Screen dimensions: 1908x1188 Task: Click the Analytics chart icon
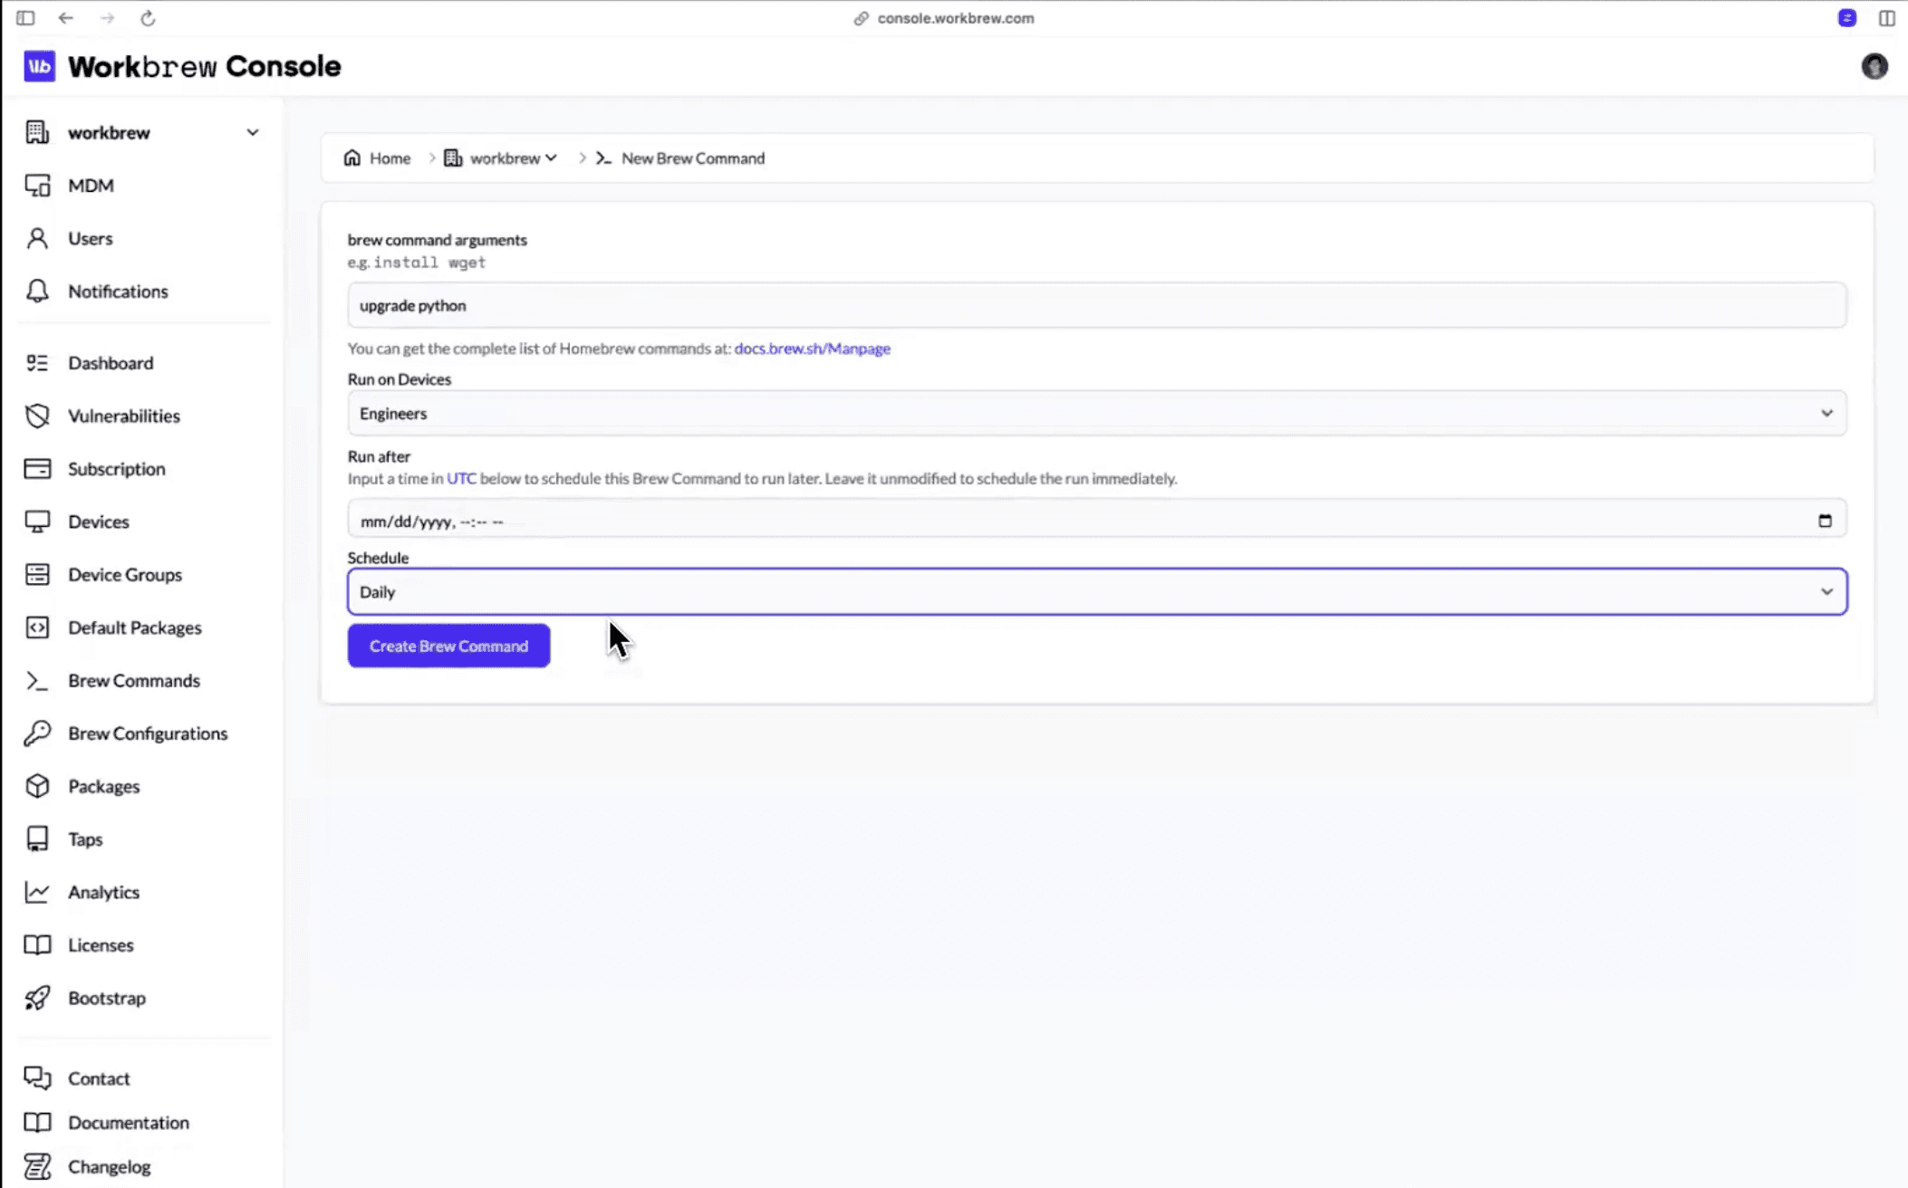click(37, 892)
